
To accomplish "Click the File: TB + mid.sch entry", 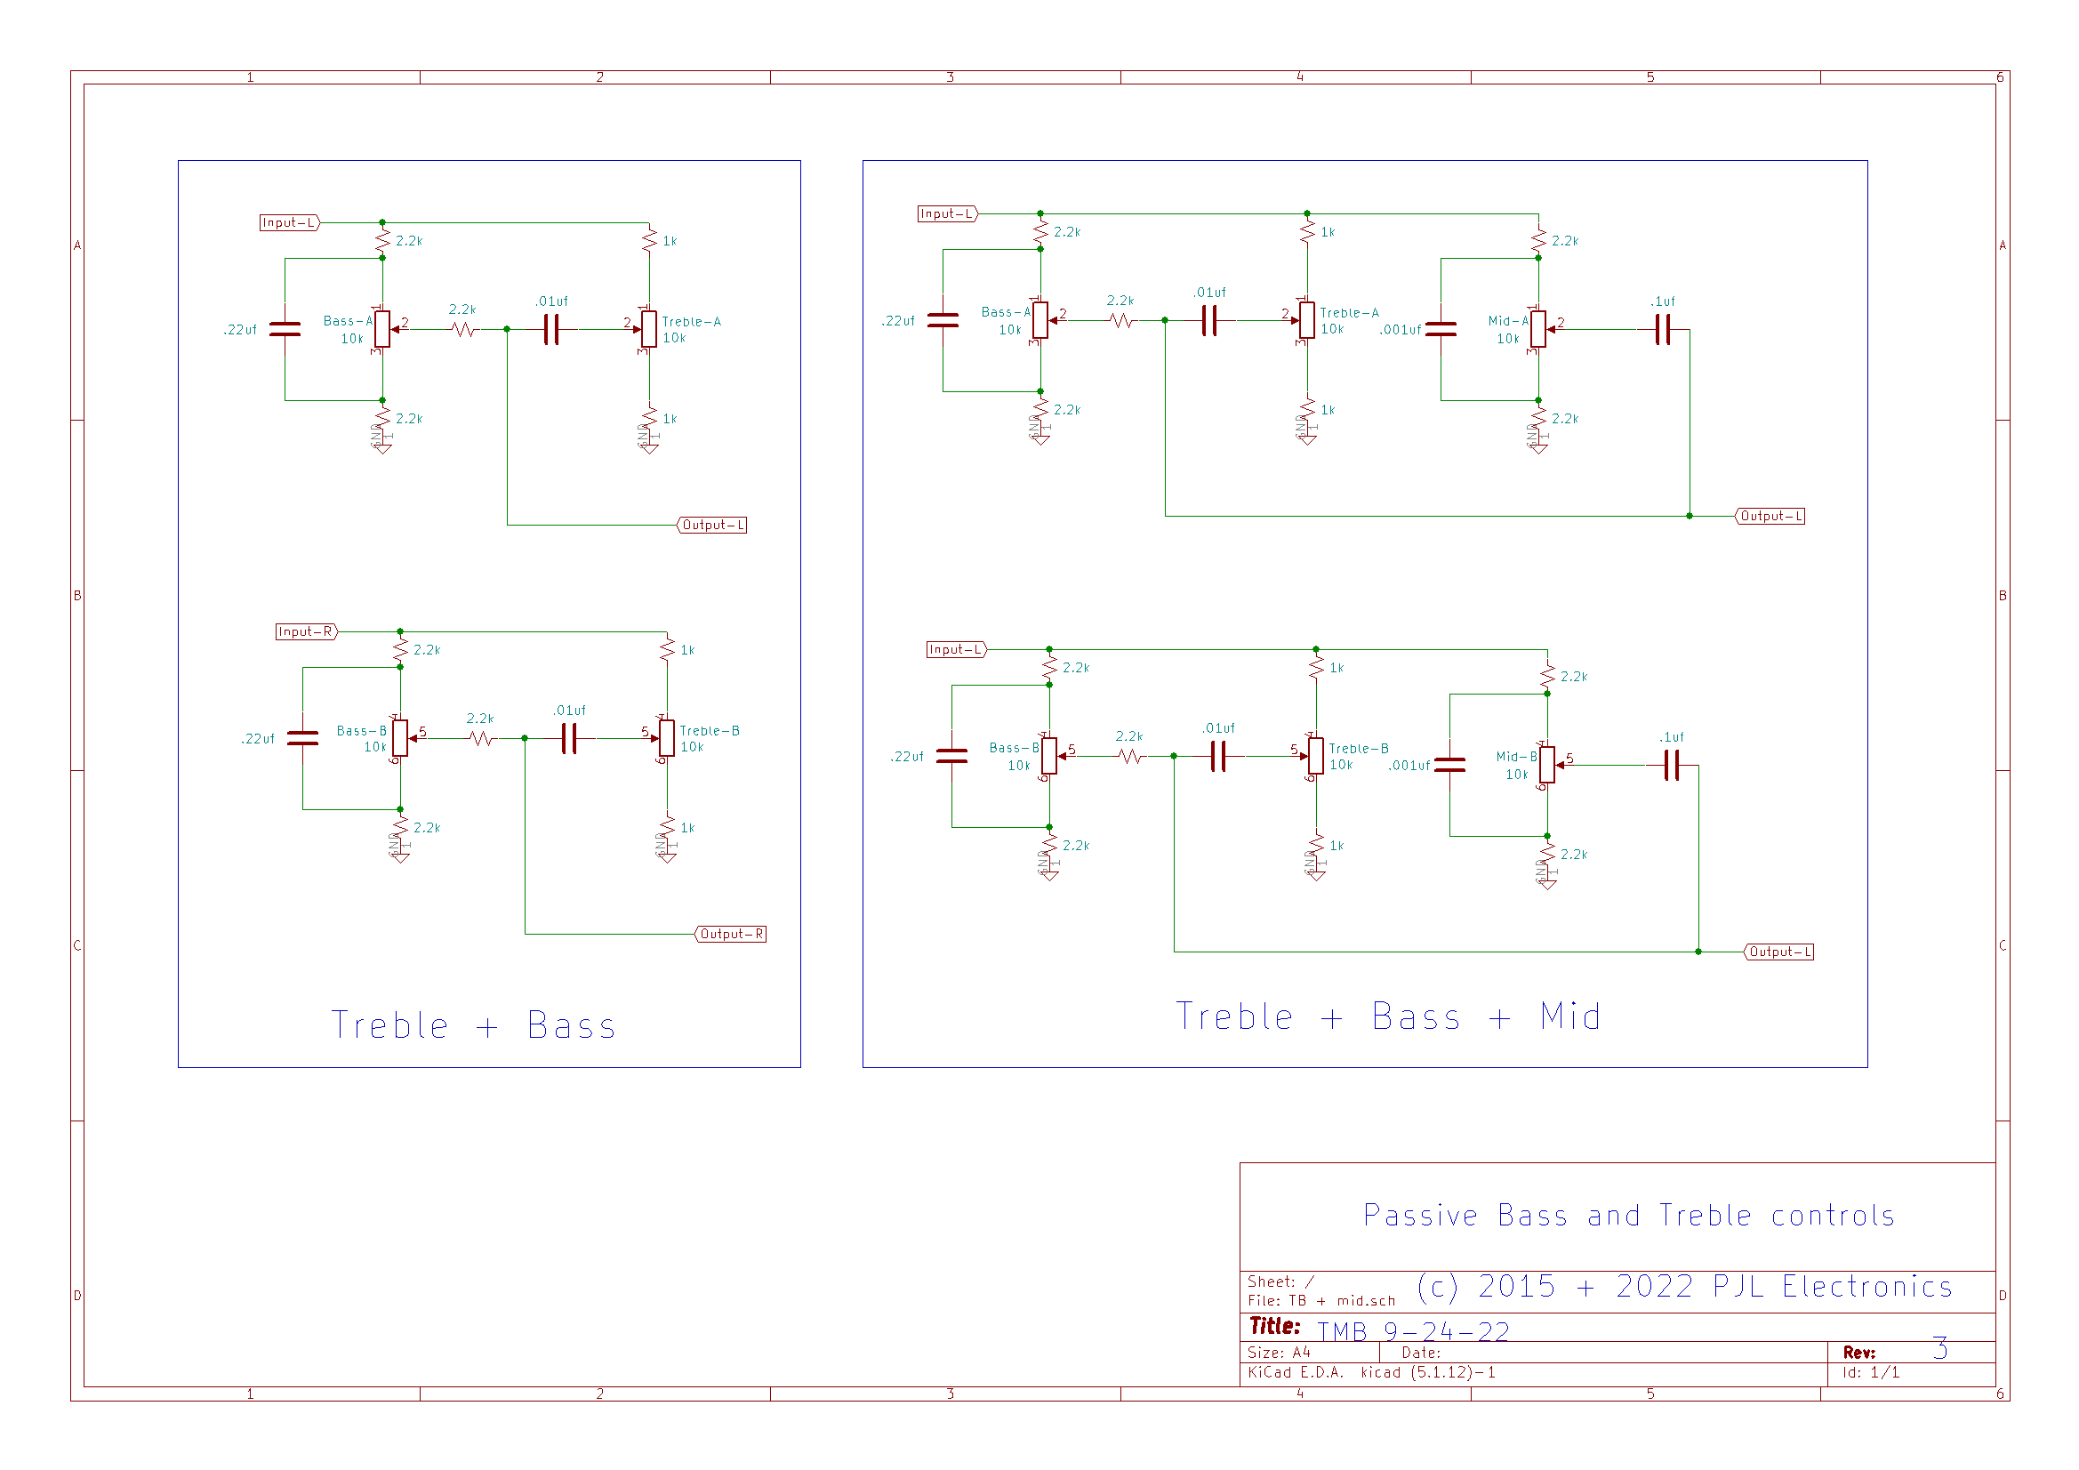I will coord(1321,1302).
